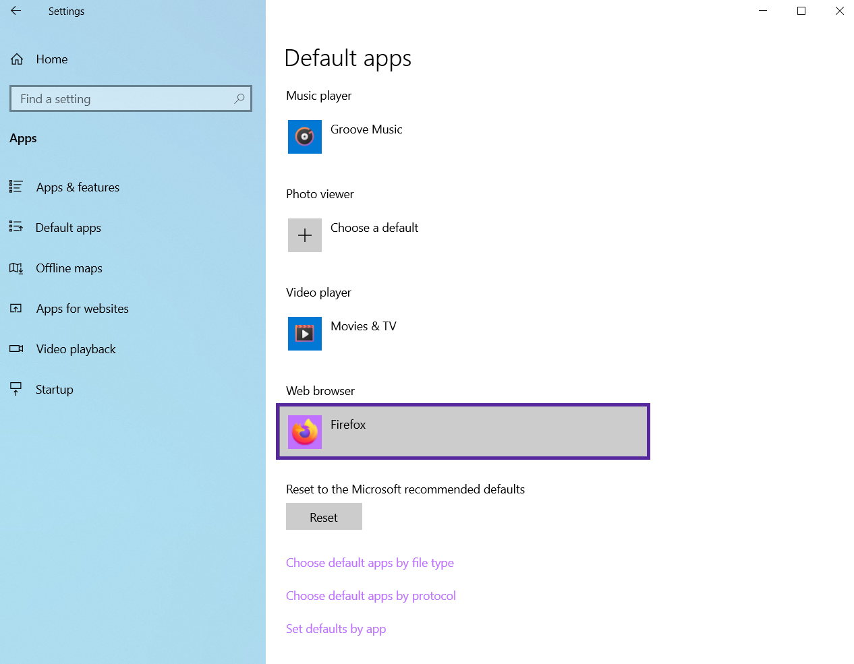Open Choose default apps by protocol
This screenshot has height=664, width=854.
[x=371, y=596]
